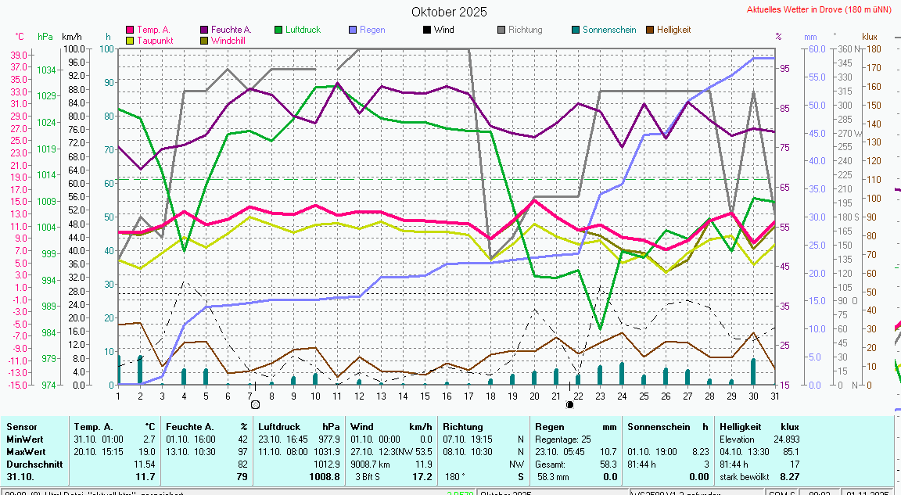Click the teal Sonnenschein legend square
The width and height of the screenshot is (901, 495).
576,30
